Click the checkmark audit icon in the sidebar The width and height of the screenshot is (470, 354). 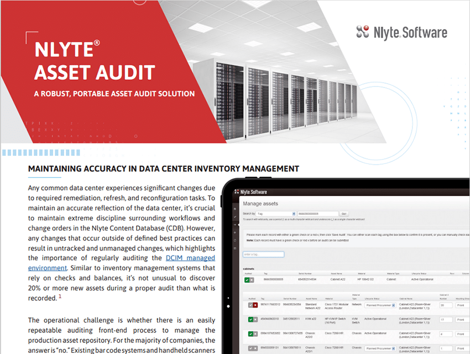(234, 216)
